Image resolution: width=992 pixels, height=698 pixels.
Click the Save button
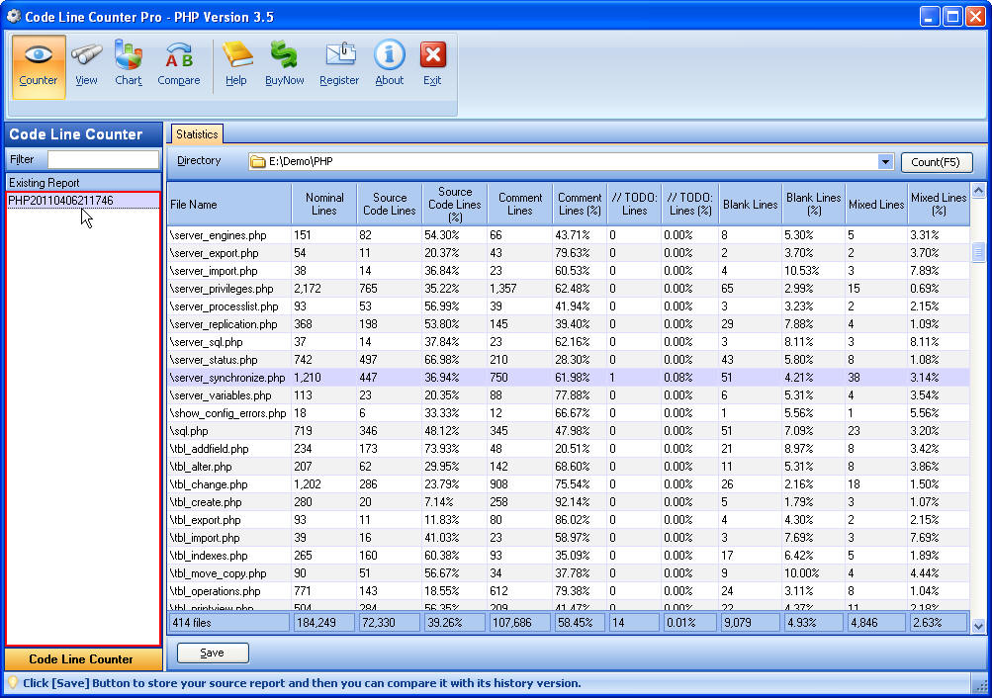coord(213,653)
